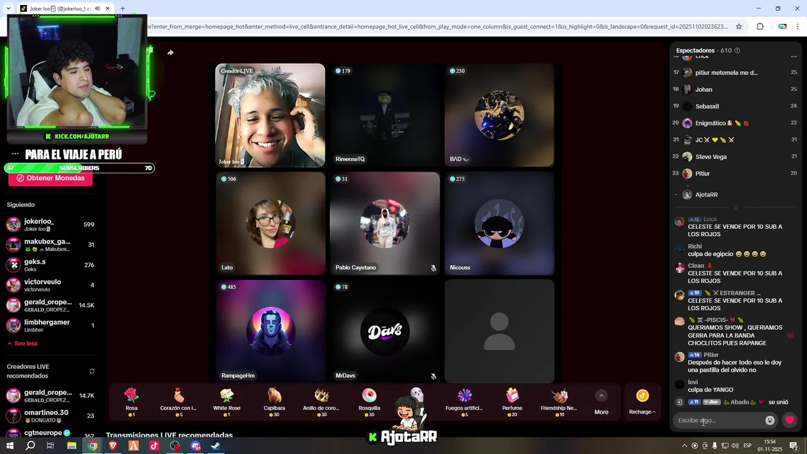The width and height of the screenshot is (807, 454).
Task: Open victorveulo live in sidebar
Action: (x=50, y=285)
